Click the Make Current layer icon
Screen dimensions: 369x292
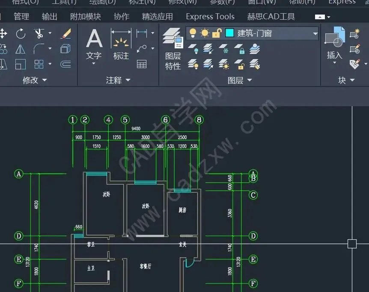click(255, 49)
